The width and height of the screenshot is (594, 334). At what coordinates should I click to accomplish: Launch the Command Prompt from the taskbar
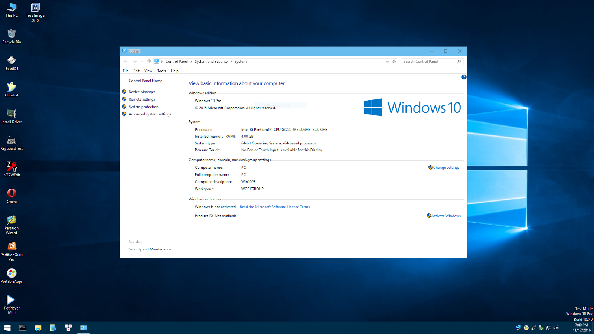click(23, 328)
